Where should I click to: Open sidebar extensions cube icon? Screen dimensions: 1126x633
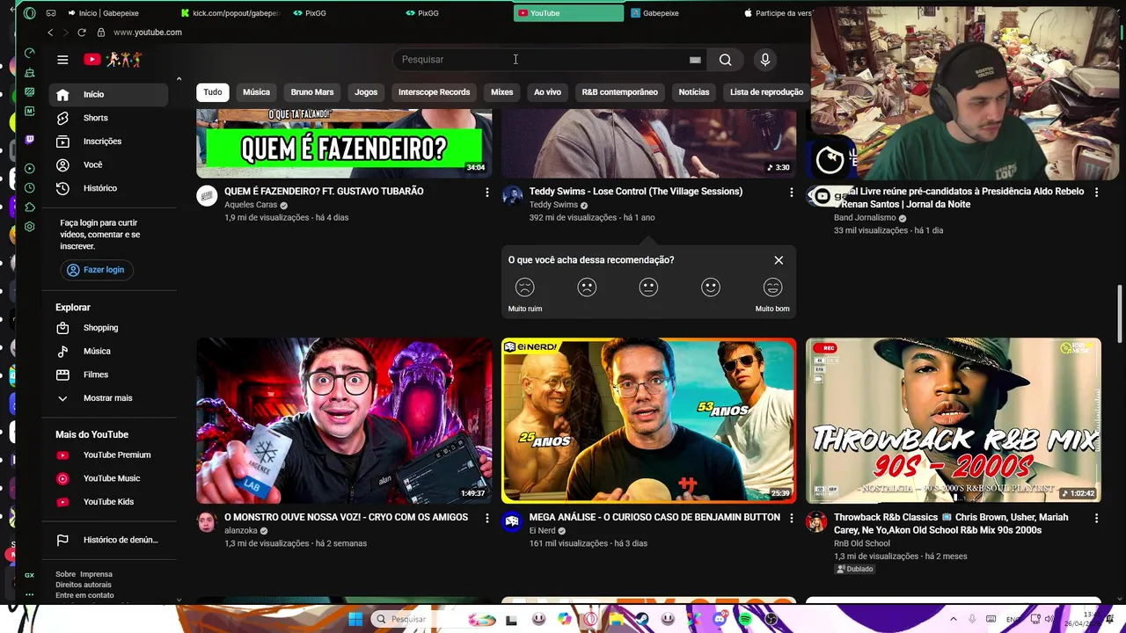pos(30,207)
